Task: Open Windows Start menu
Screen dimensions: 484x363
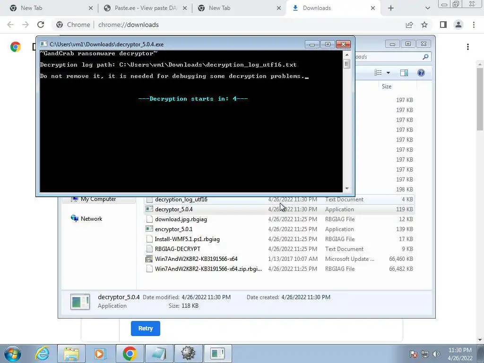Action: [13, 354]
